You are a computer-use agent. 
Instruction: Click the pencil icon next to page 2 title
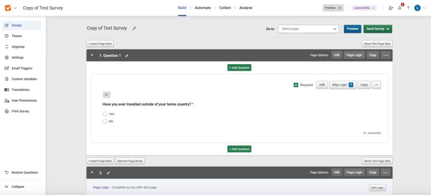[x=108, y=173]
